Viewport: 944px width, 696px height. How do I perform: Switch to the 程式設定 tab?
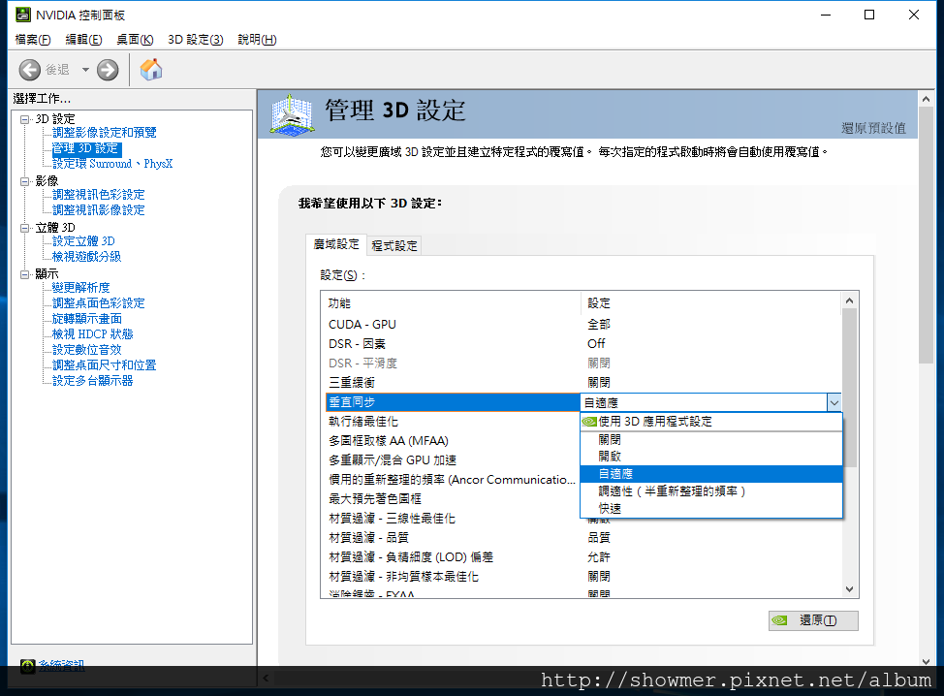click(394, 245)
